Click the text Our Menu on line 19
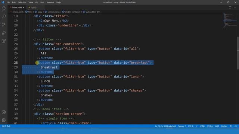This screenshot has height=134, width=239. pos(52,21)
